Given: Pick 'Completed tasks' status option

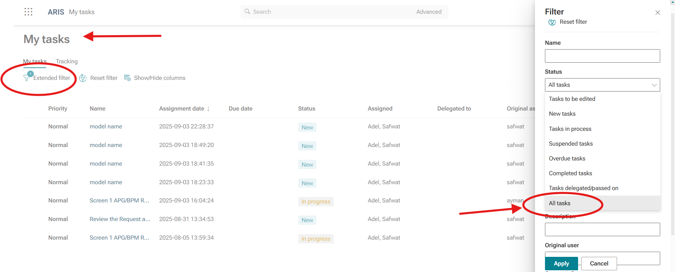Looking at the screenshot, I should point(570,174).
